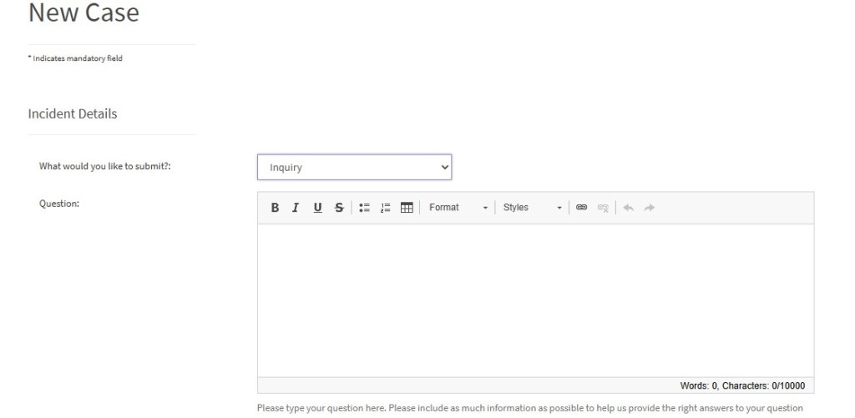The height and width of the screenshot is (418, 855).
Task: Open the Styles dropdown
Action: click(532, 208)
